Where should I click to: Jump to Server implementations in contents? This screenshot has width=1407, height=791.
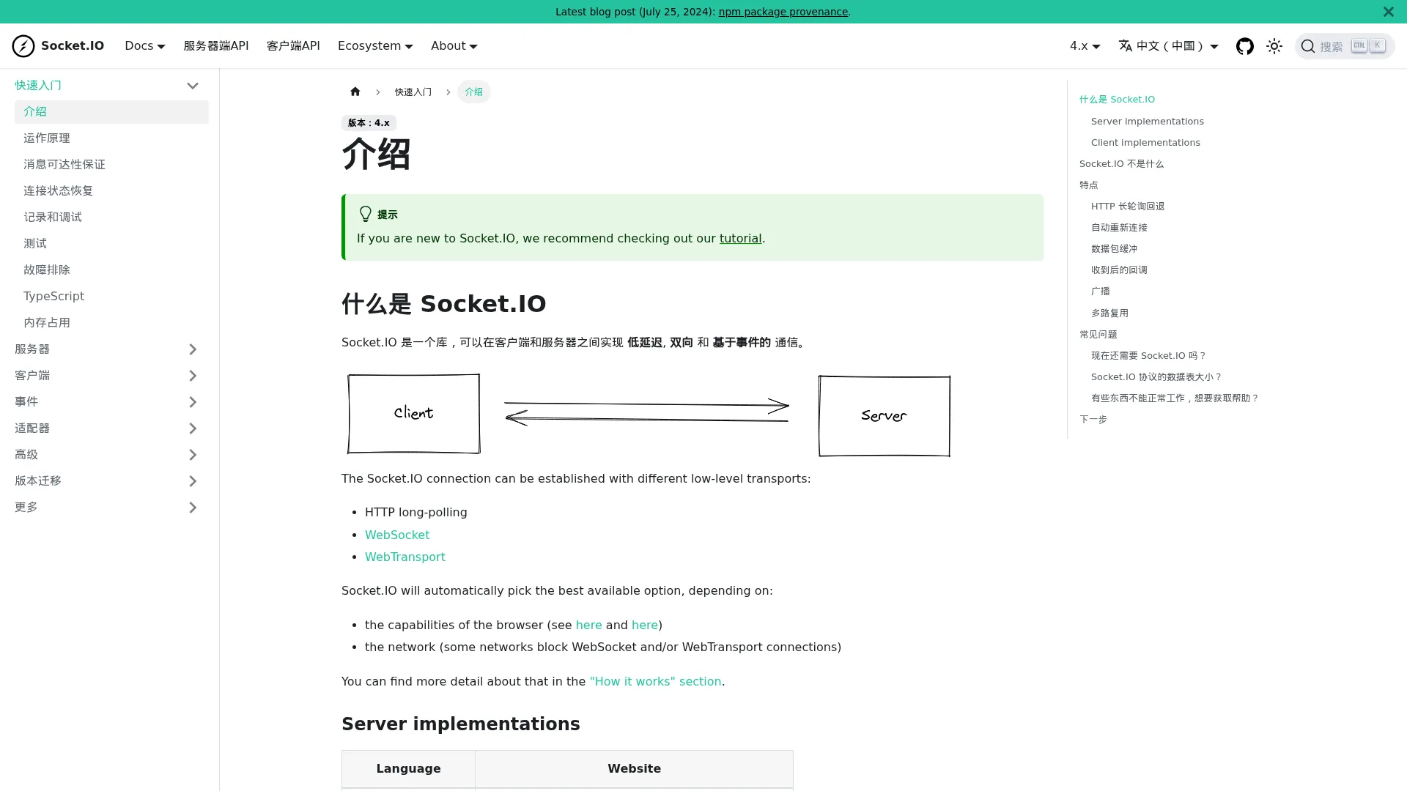coord(1147,121)
